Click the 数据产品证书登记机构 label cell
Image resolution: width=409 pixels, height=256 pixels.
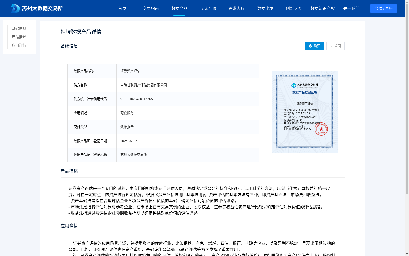pos(92,155)
